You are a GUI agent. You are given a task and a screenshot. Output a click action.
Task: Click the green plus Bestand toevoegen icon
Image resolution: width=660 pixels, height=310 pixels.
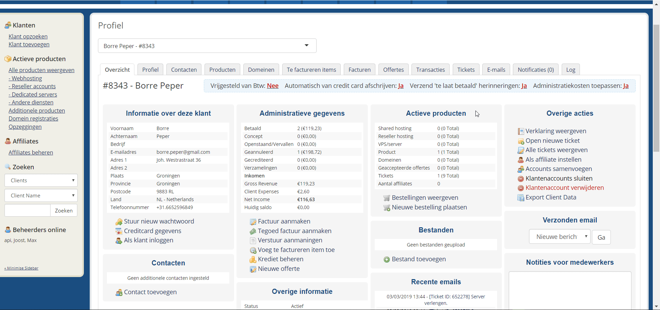(387, 260)
